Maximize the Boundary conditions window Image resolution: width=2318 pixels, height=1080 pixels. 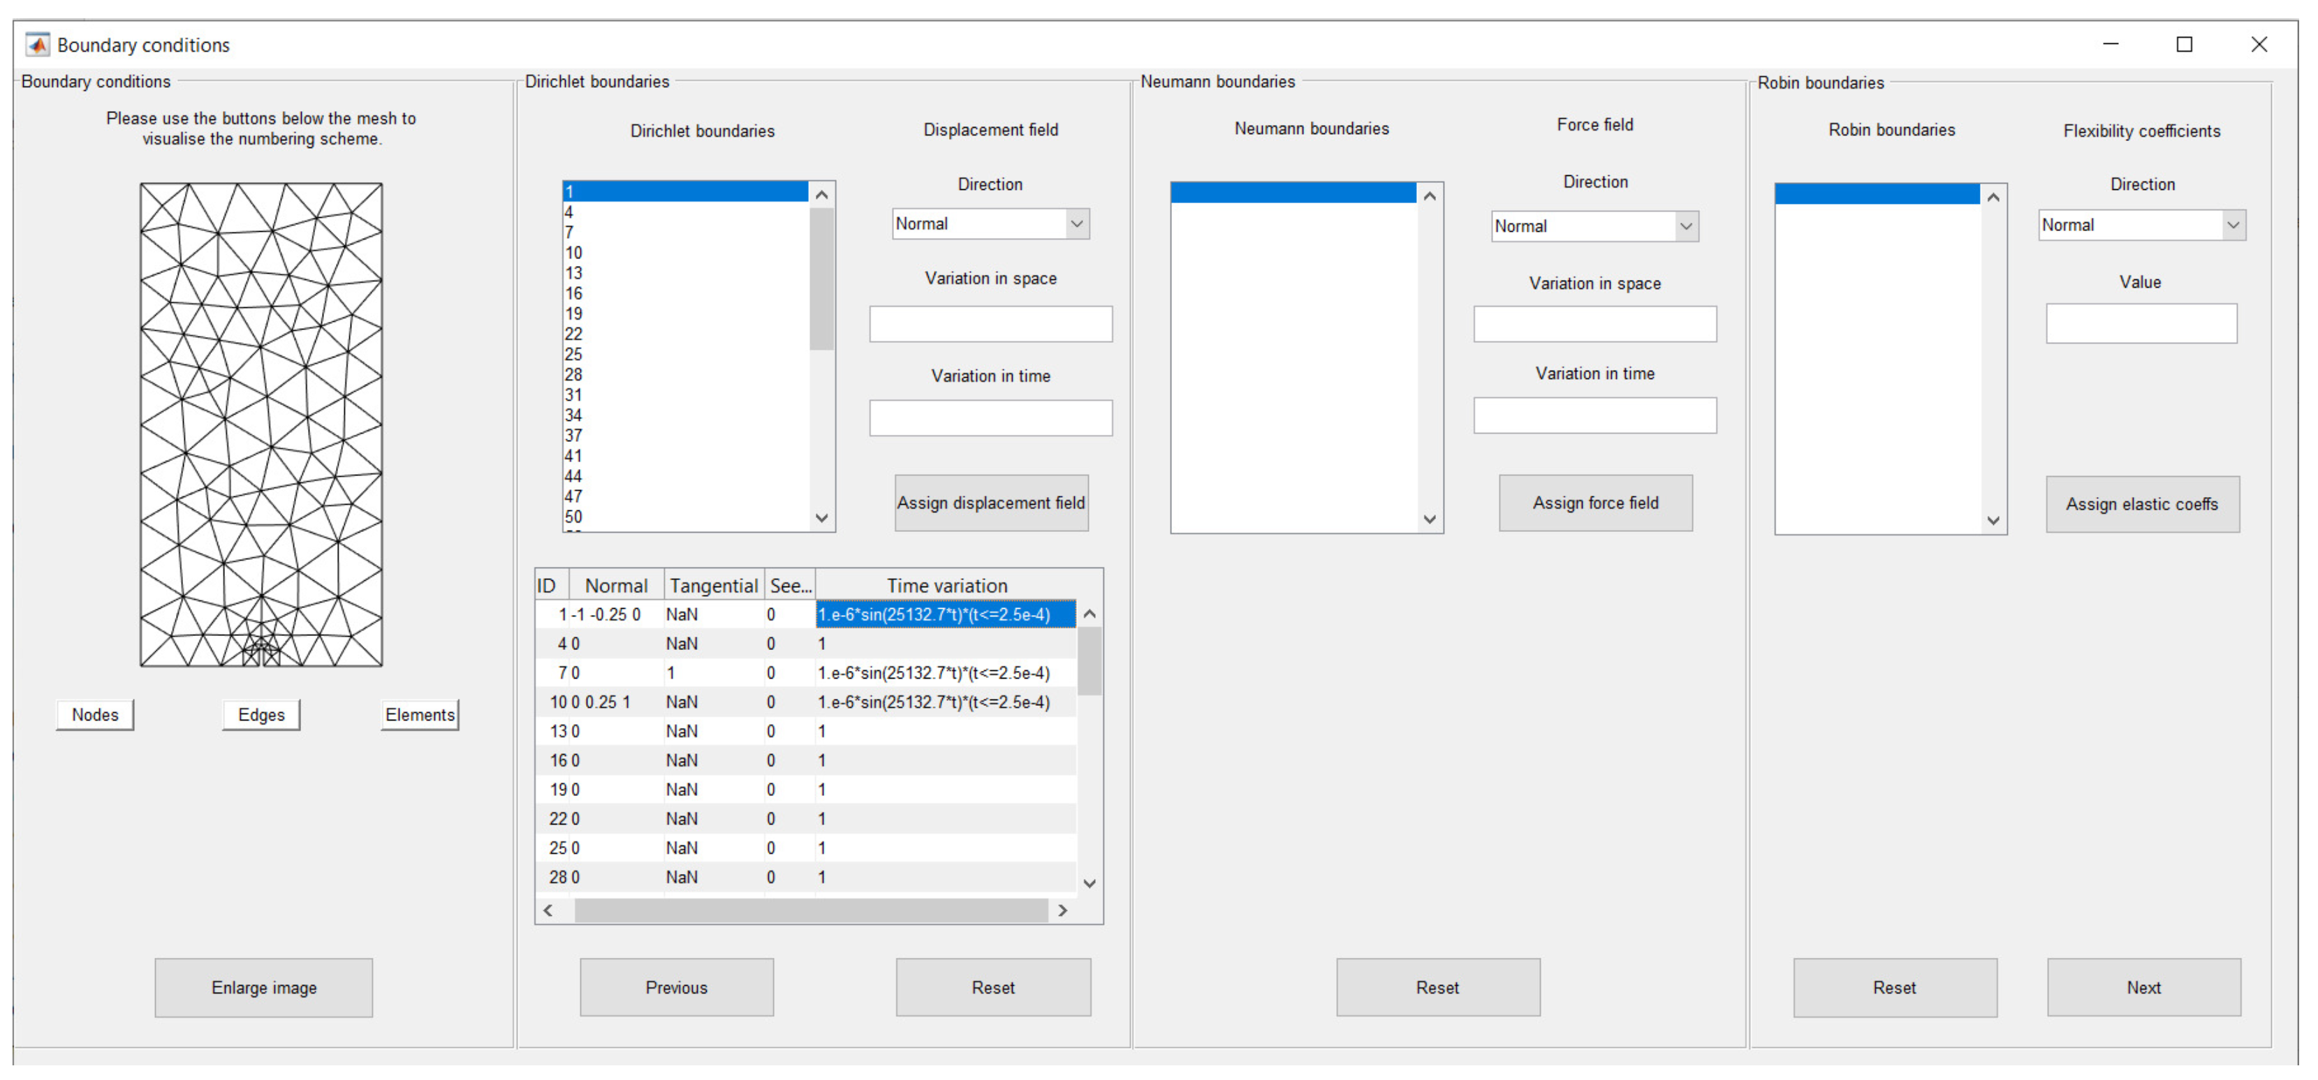coord(2184,44)
